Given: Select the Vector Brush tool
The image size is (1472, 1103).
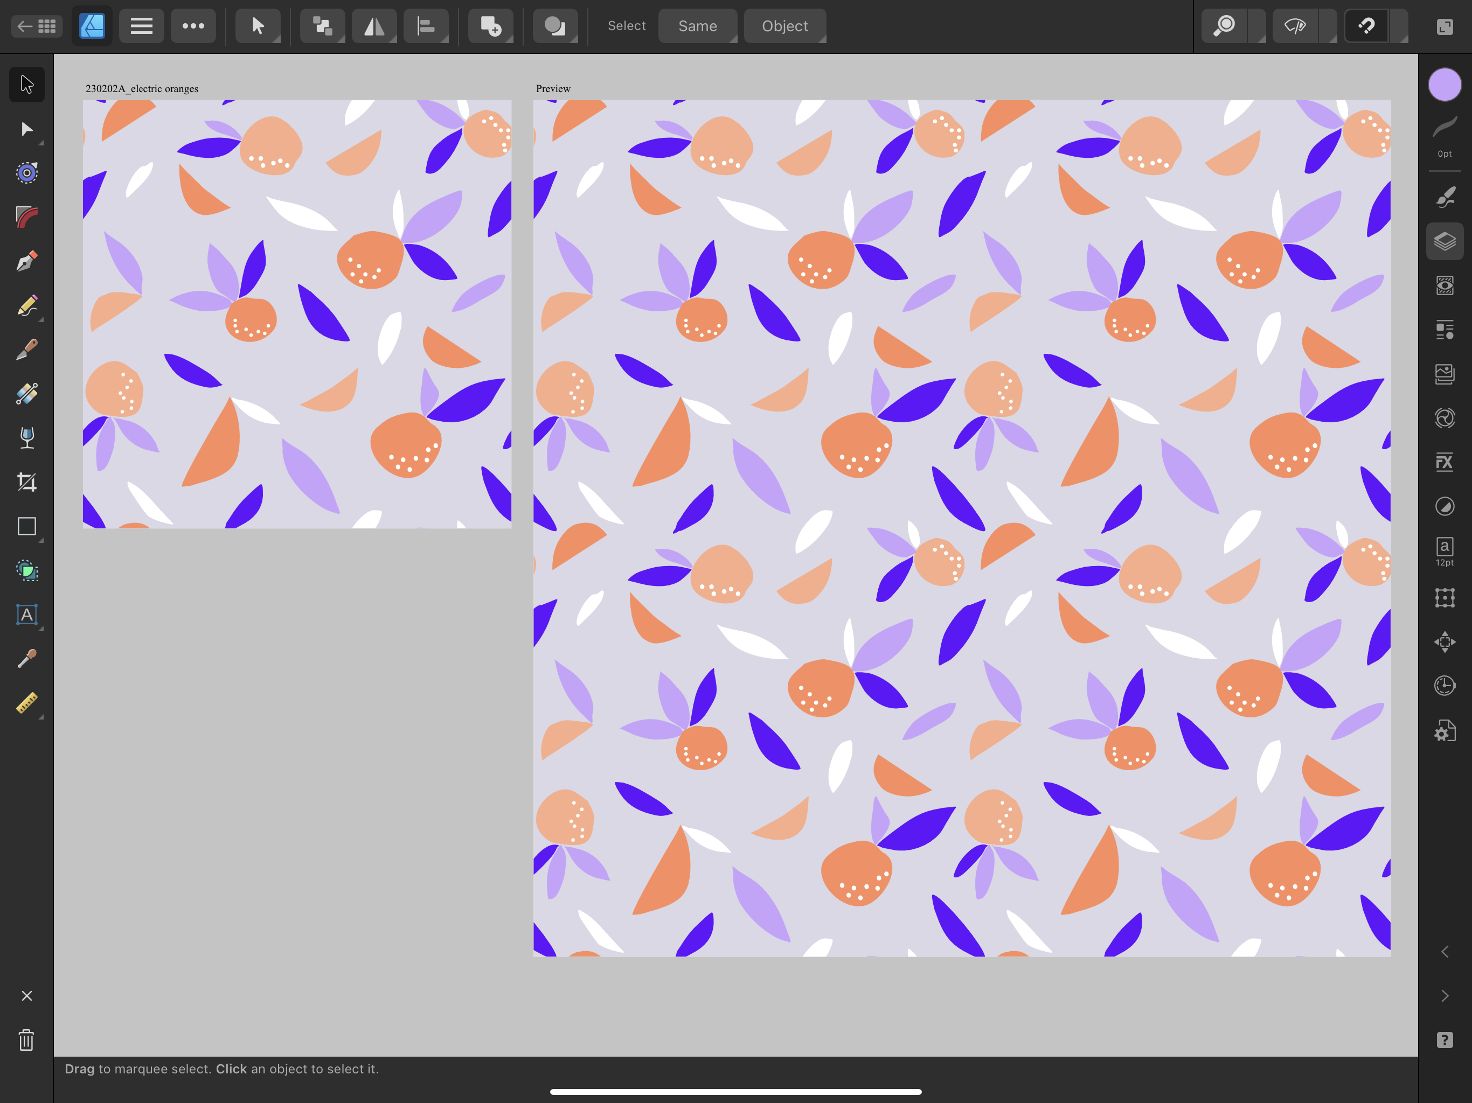Looking at the screenshot, I should 26,350.
